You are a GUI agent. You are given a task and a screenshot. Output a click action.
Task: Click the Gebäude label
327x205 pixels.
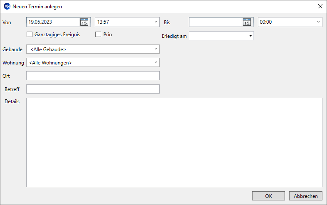tap(12, 49)
